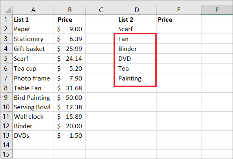Screen dimensions: 233x159
Task: Select the Binder cell in List 2
Action: pyautogui.click(x=136, y=49)
